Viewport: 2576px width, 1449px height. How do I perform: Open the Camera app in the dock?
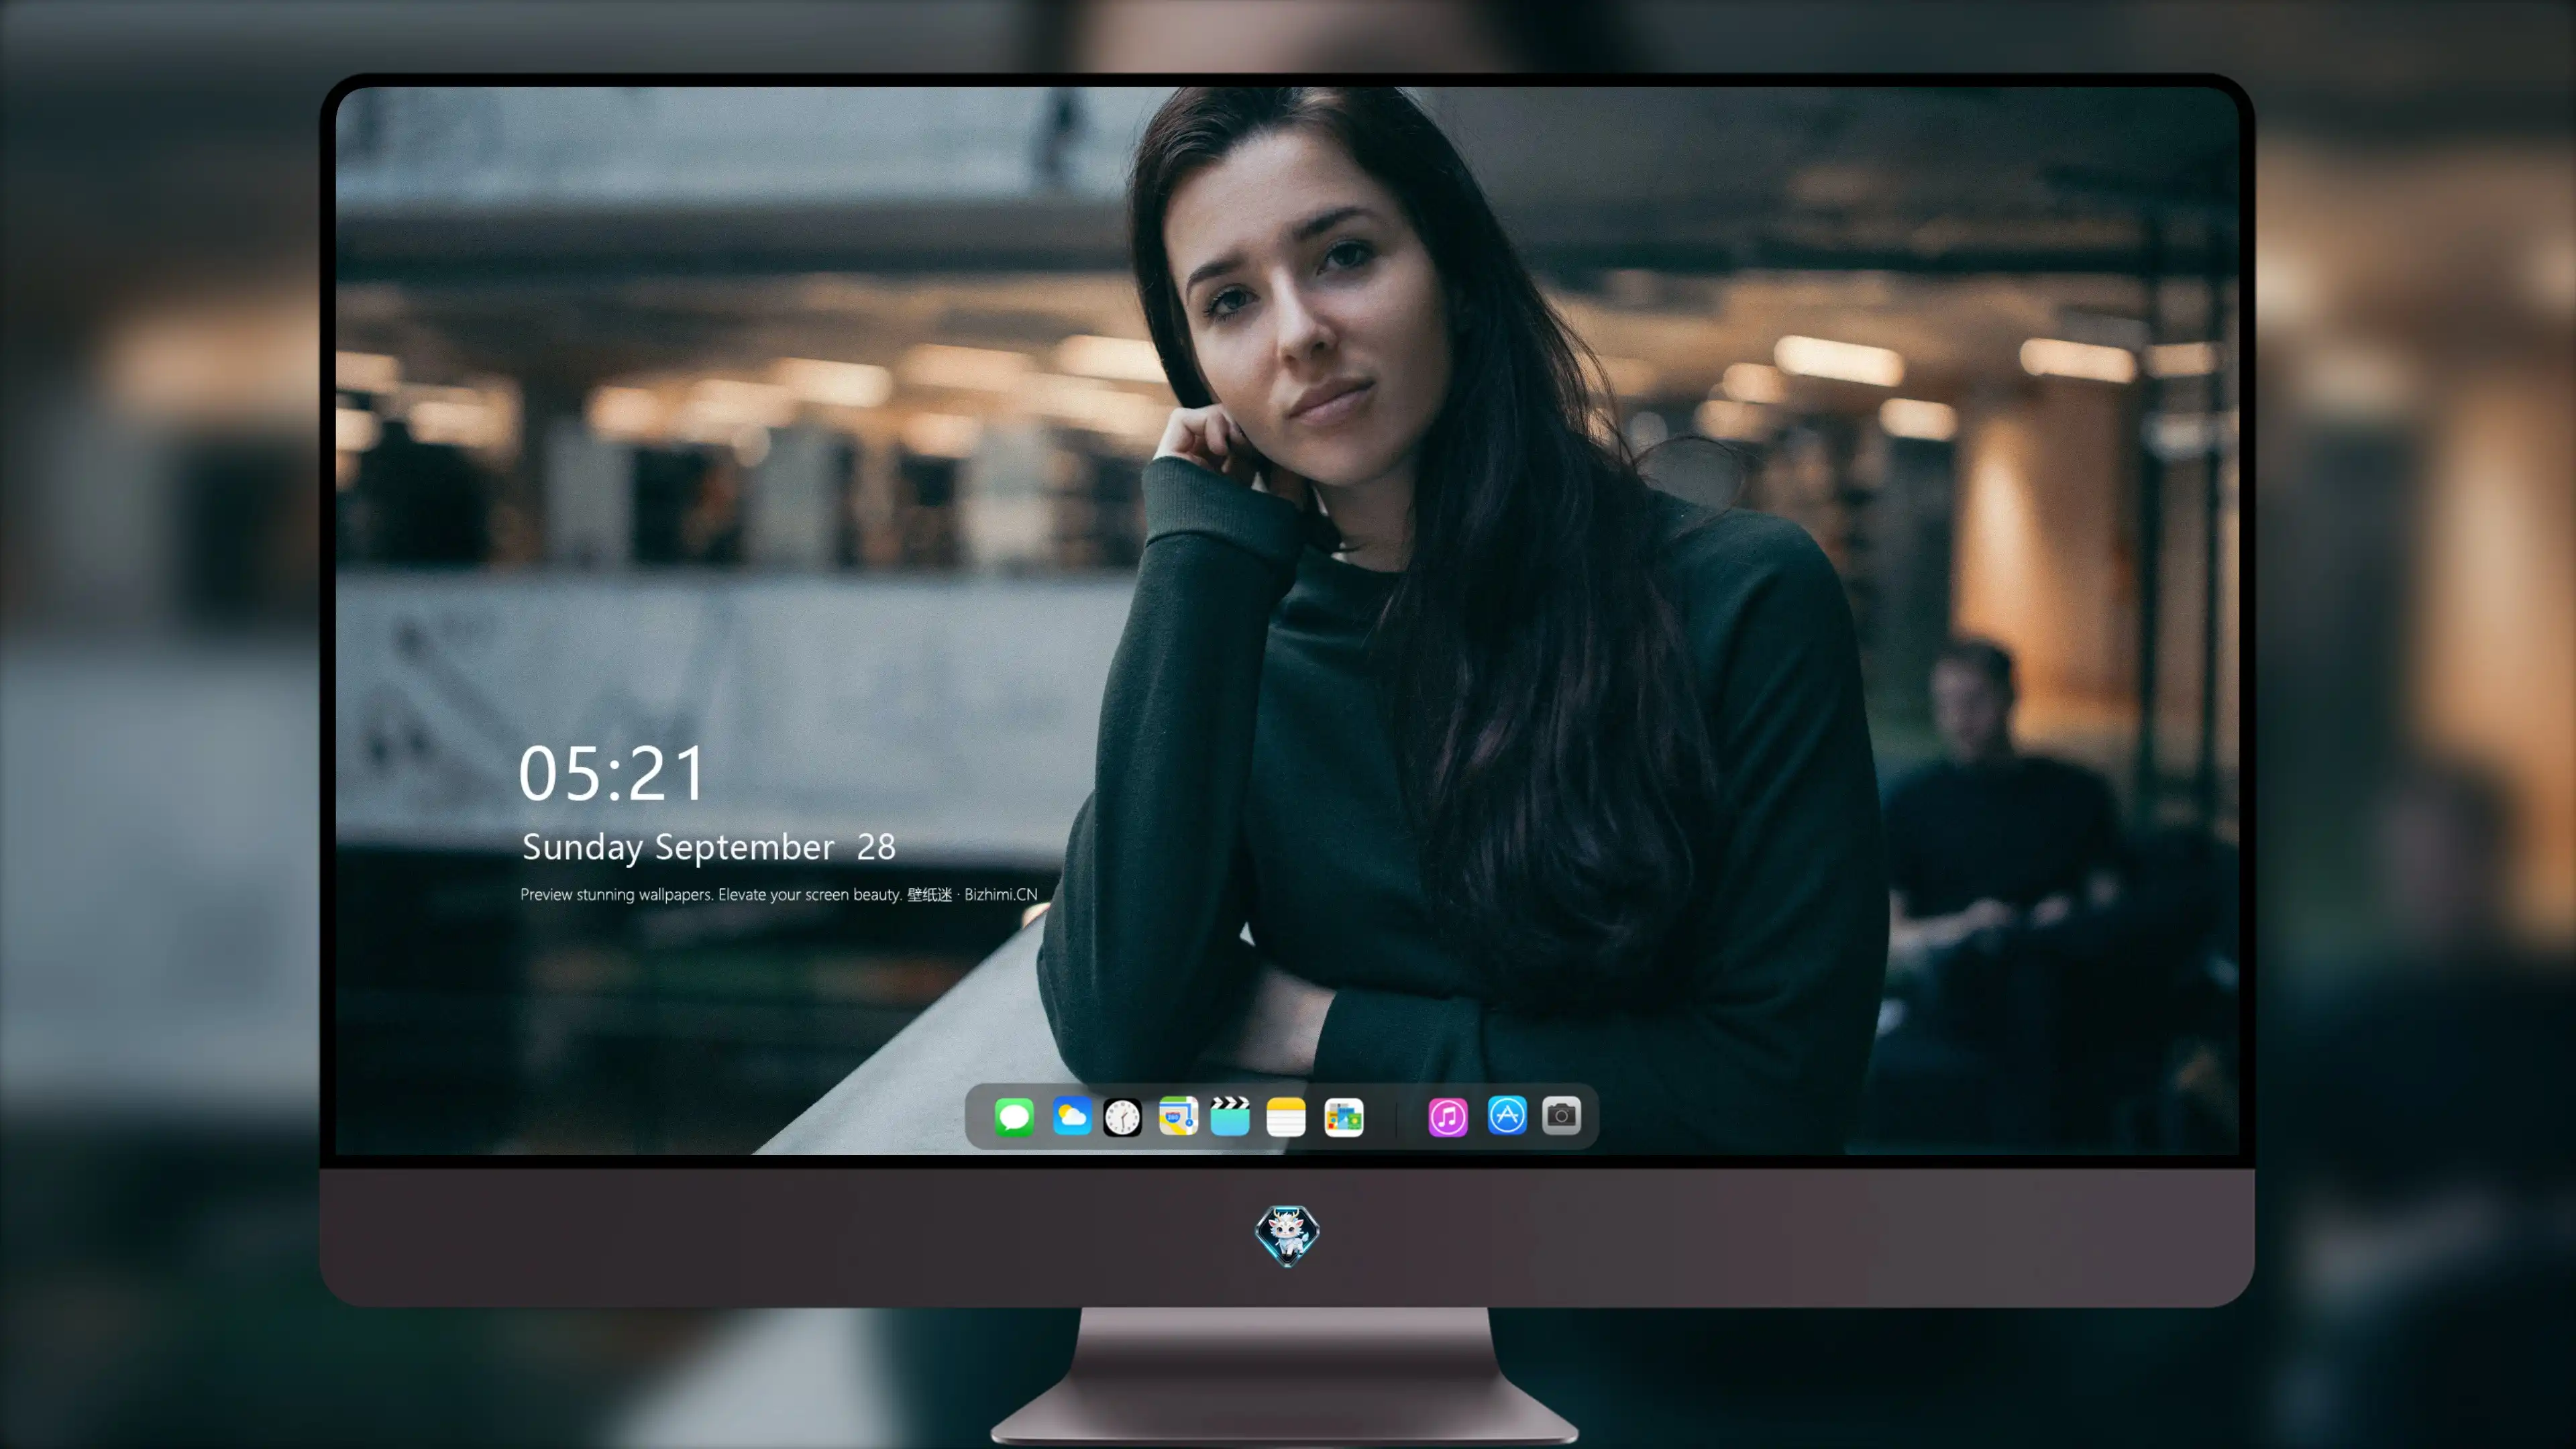click(1561, 1116)
